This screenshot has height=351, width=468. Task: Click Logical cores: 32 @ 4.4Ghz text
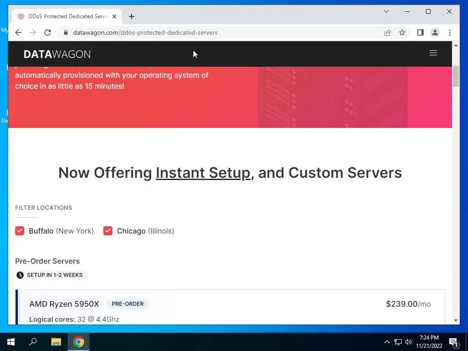74,319
